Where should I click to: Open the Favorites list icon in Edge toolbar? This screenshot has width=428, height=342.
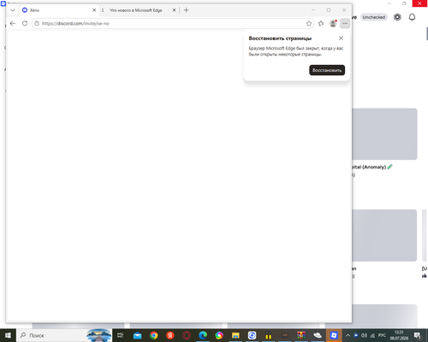[321, 23]
